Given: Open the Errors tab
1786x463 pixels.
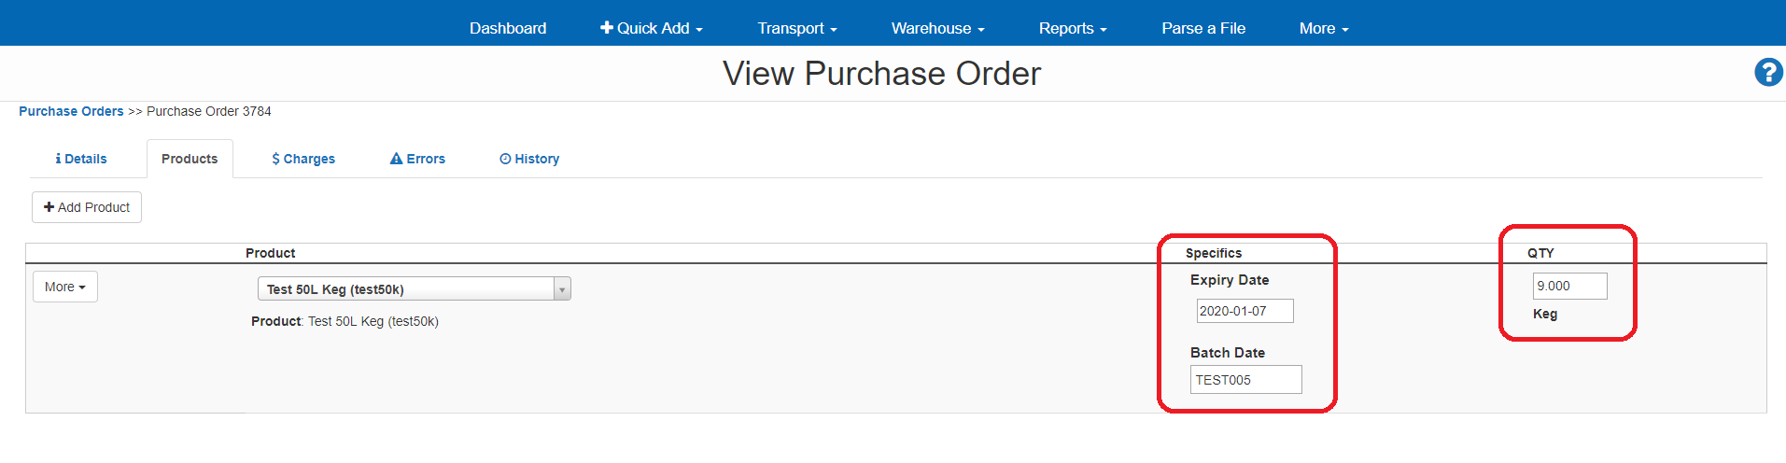Looking at the screenshot, I should coord(417,159).
